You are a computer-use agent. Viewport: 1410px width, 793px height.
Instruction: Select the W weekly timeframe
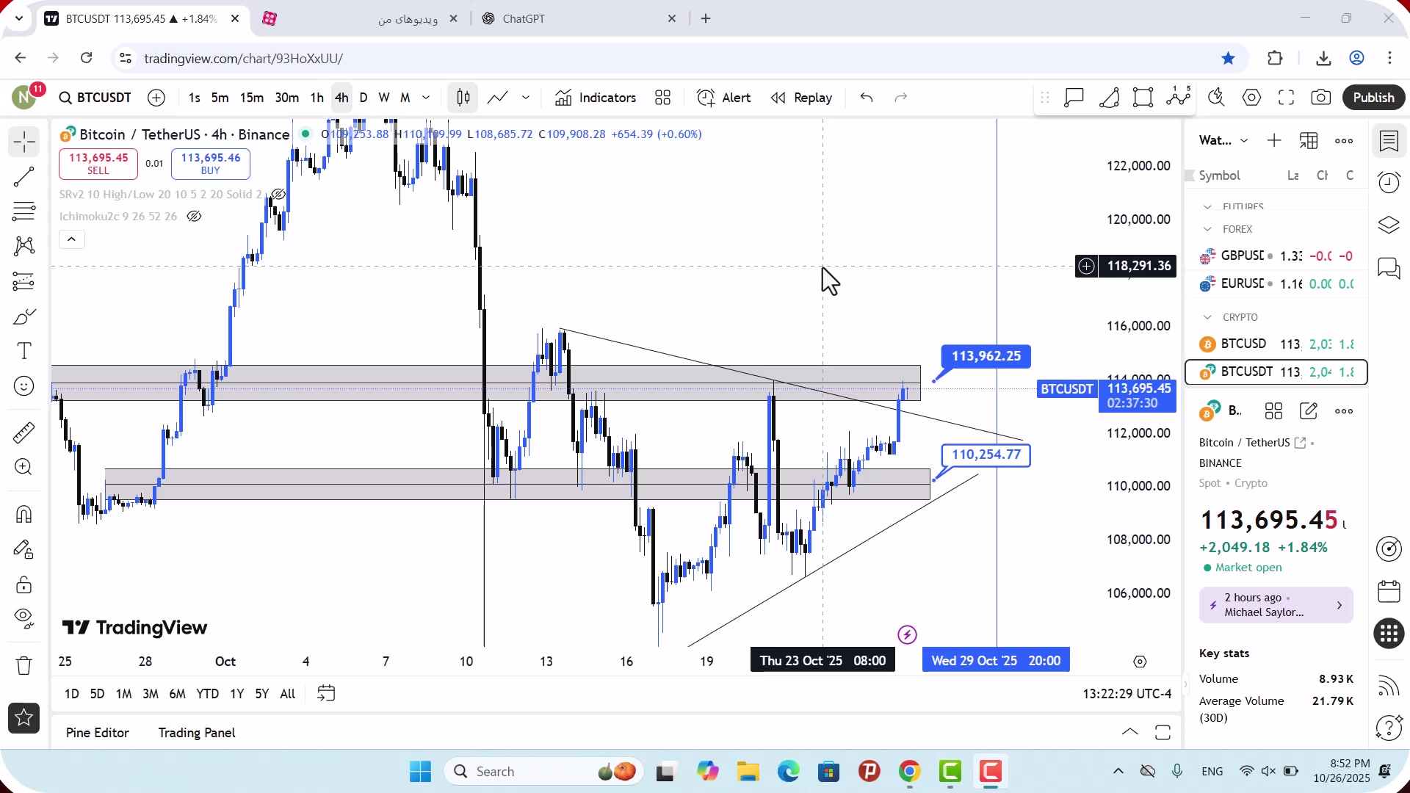click(384, 98)
